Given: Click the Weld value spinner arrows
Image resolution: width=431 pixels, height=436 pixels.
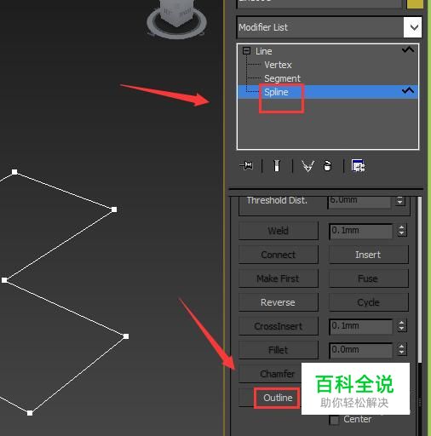Looking at the screenshot, I should pos(401,231).
